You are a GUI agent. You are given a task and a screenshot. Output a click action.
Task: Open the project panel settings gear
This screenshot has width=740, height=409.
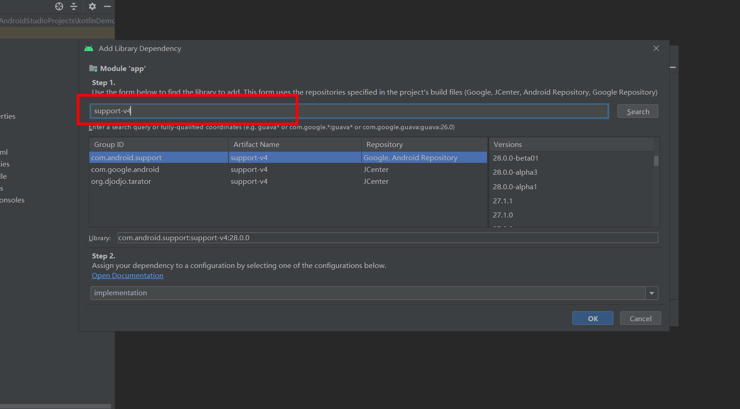tap(92, 6)
